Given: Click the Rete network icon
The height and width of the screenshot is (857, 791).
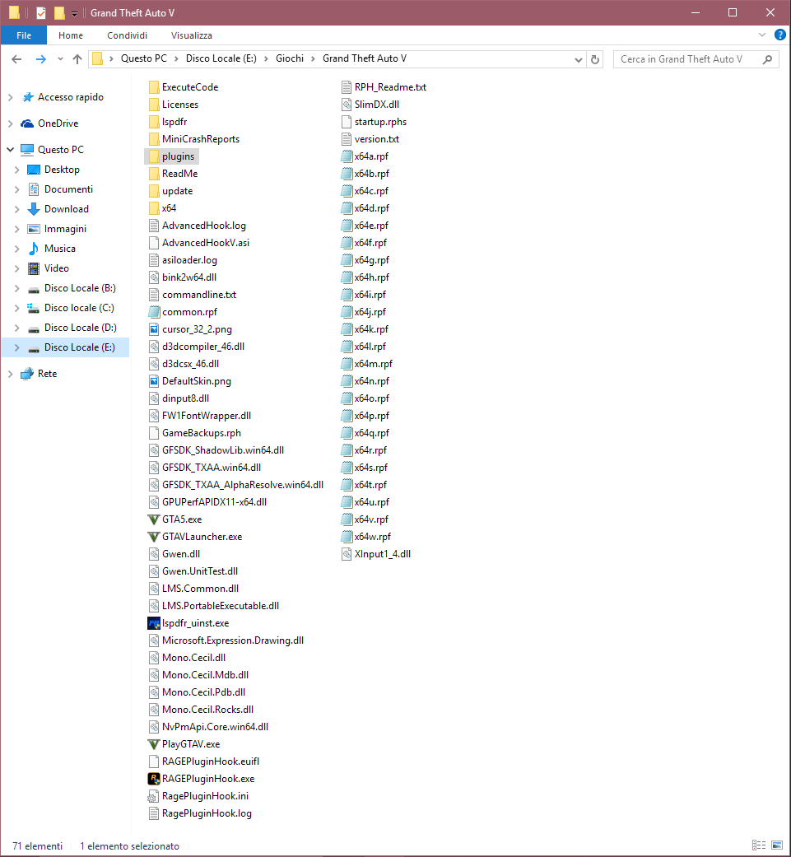Looking at the screenshot, I should pos(27,374).
